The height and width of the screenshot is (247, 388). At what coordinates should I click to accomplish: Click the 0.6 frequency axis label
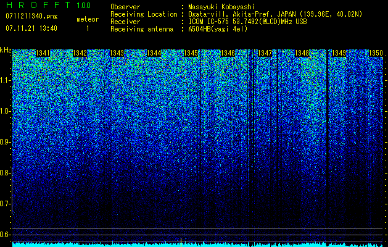(5, 235)
